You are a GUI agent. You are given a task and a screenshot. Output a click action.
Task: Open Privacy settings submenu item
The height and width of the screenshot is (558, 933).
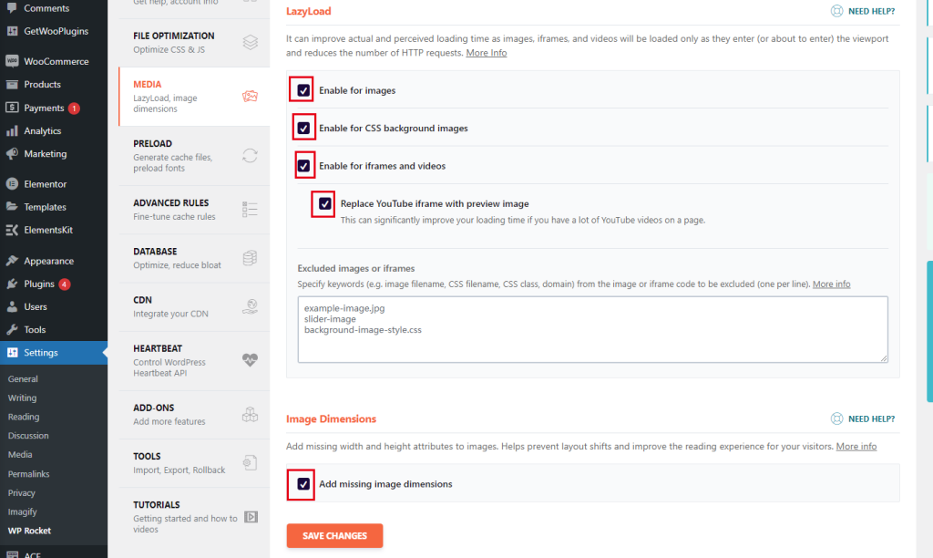[22, 493]
